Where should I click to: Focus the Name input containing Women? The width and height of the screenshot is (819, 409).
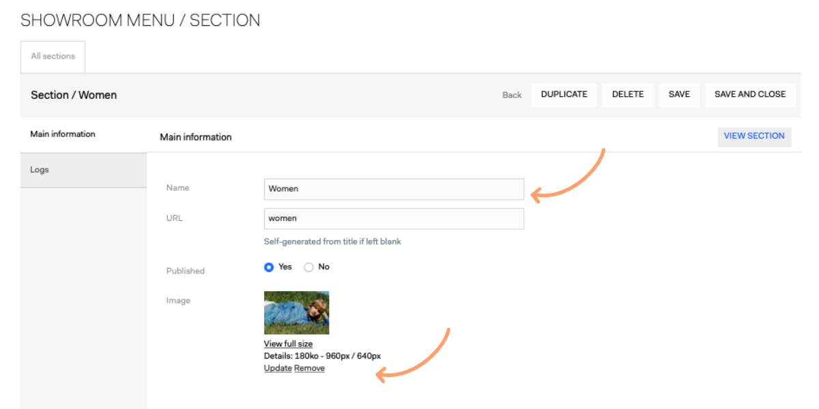(394, 189)
